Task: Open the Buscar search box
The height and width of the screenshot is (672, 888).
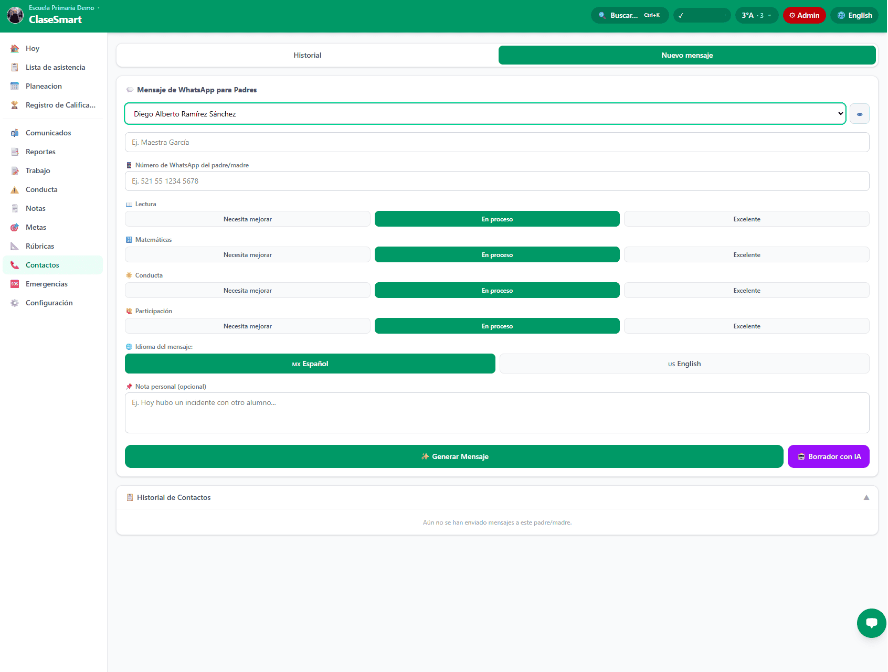Action: pyautogui.click(x=630, y=15)
